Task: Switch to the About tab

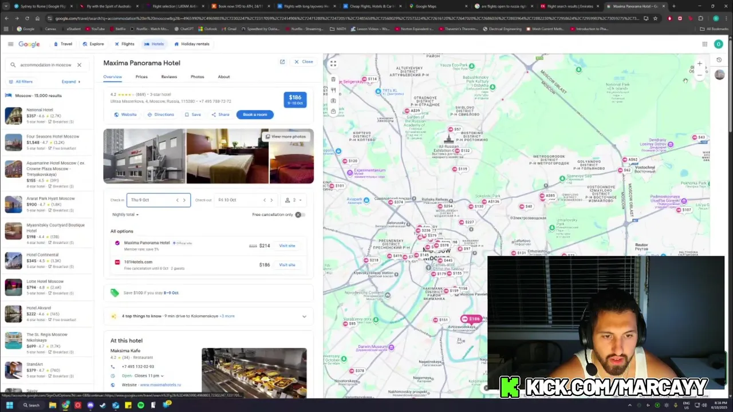Action: coord(224,77)
